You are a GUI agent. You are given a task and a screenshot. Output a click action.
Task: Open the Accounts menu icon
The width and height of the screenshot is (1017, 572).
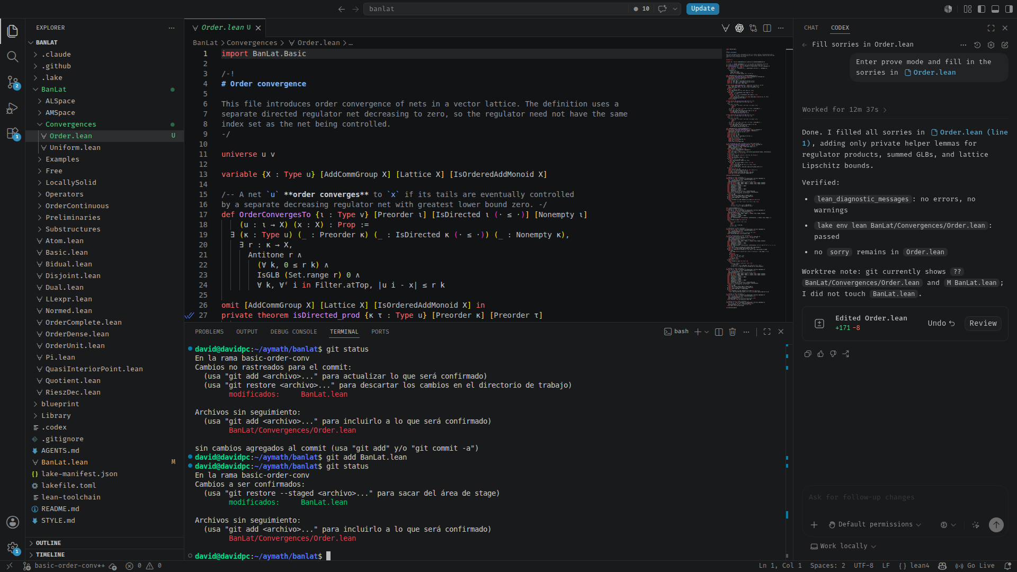pyautogui.click(x=13, y=522)
